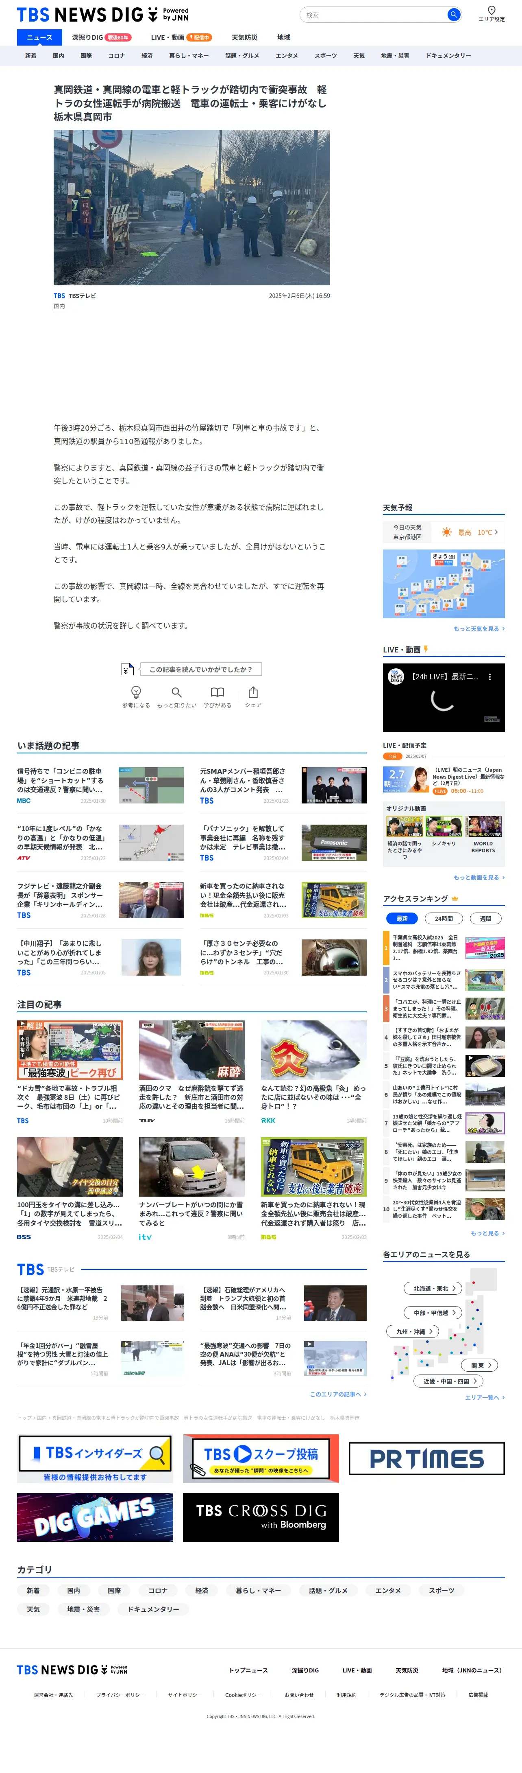
Task: Click the 話題・グルメ chip in カテゴリ section
Action: click(x=328, y=1590)
